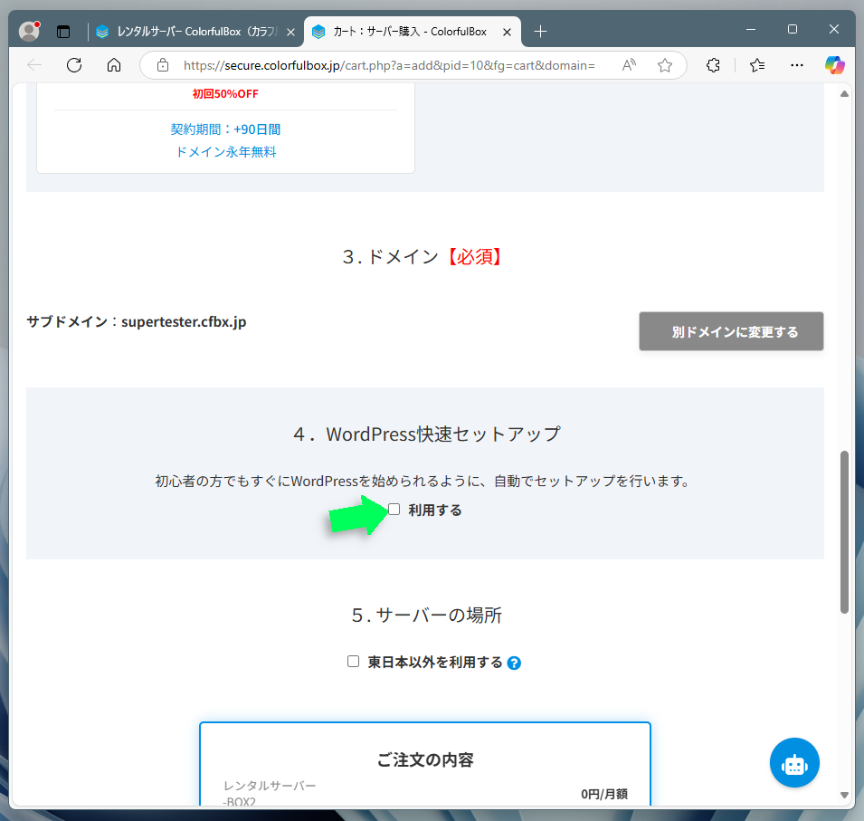Select the ご注文の内容 heading

pyautogui.click(x=425, y=759)
